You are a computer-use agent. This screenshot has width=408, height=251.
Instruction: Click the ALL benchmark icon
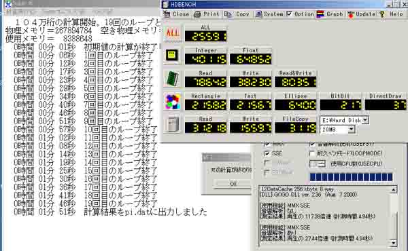click(173, 33)
